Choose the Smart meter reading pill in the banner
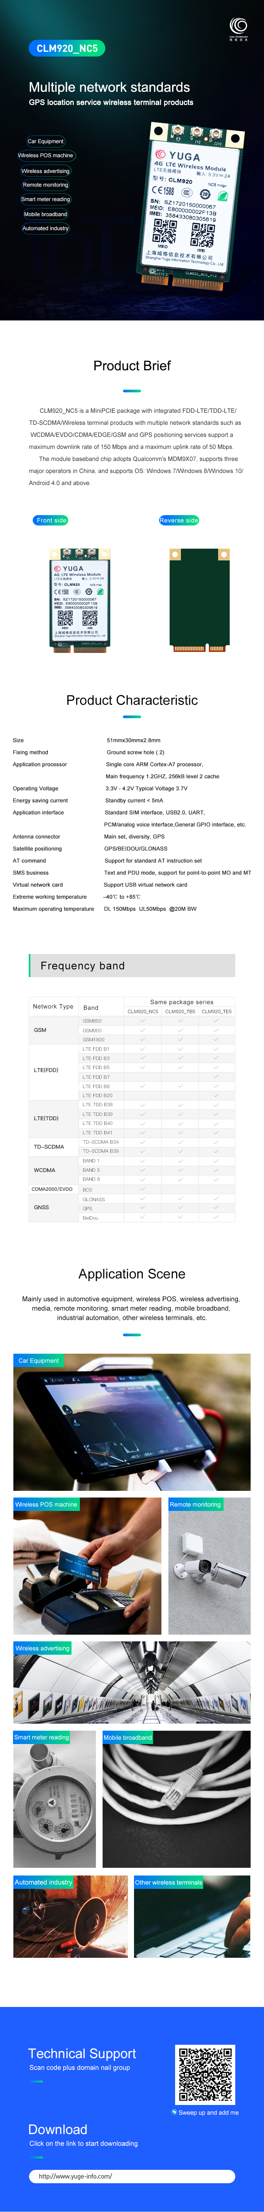This screenshot has width=264, height=2212. pos(45,199)
